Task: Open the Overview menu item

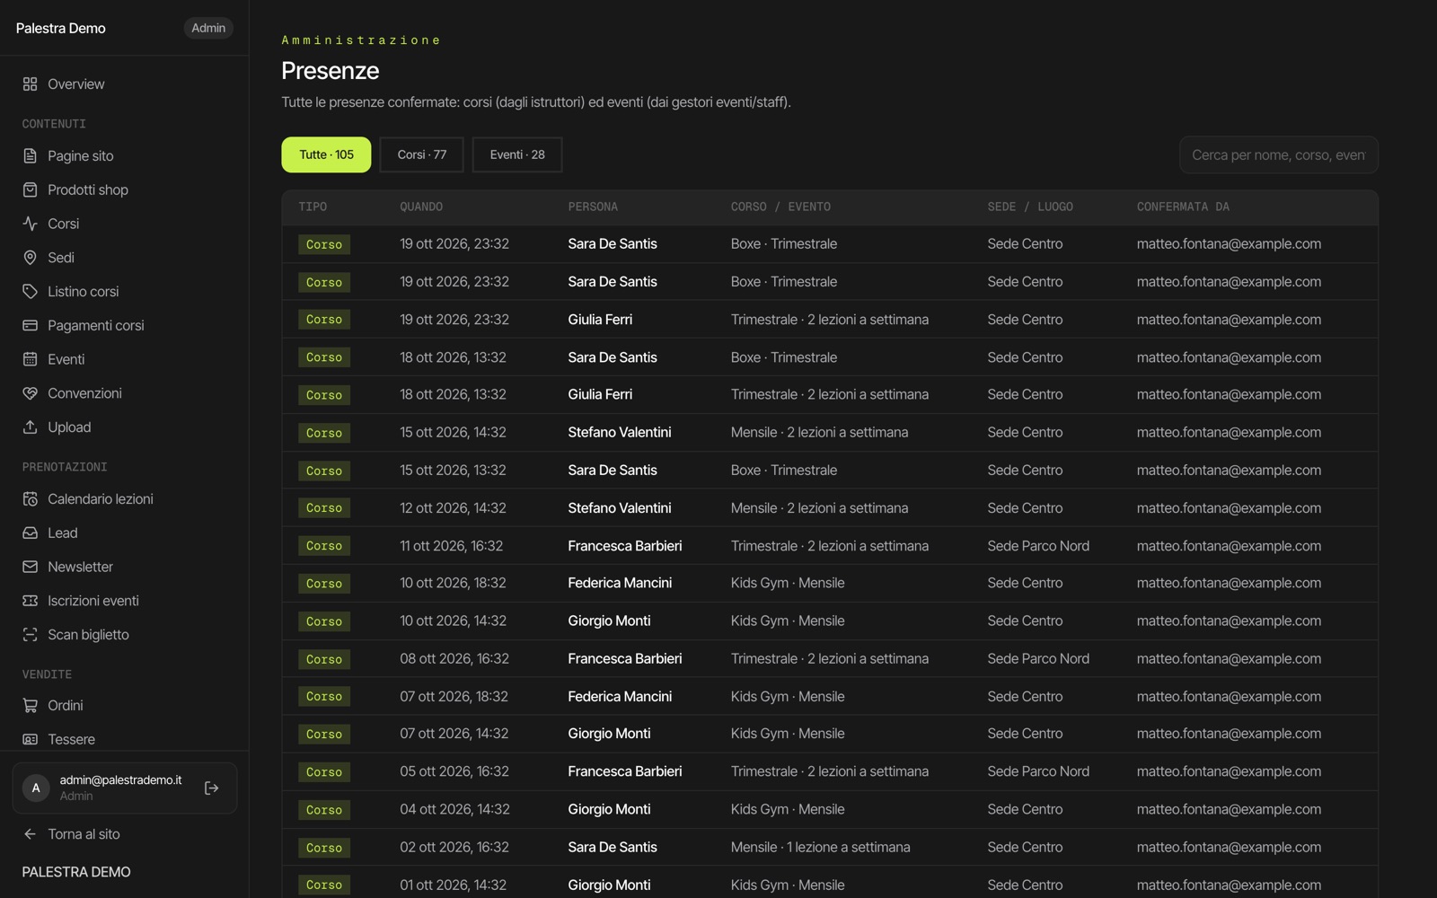Action: click(x=124, y=84)
